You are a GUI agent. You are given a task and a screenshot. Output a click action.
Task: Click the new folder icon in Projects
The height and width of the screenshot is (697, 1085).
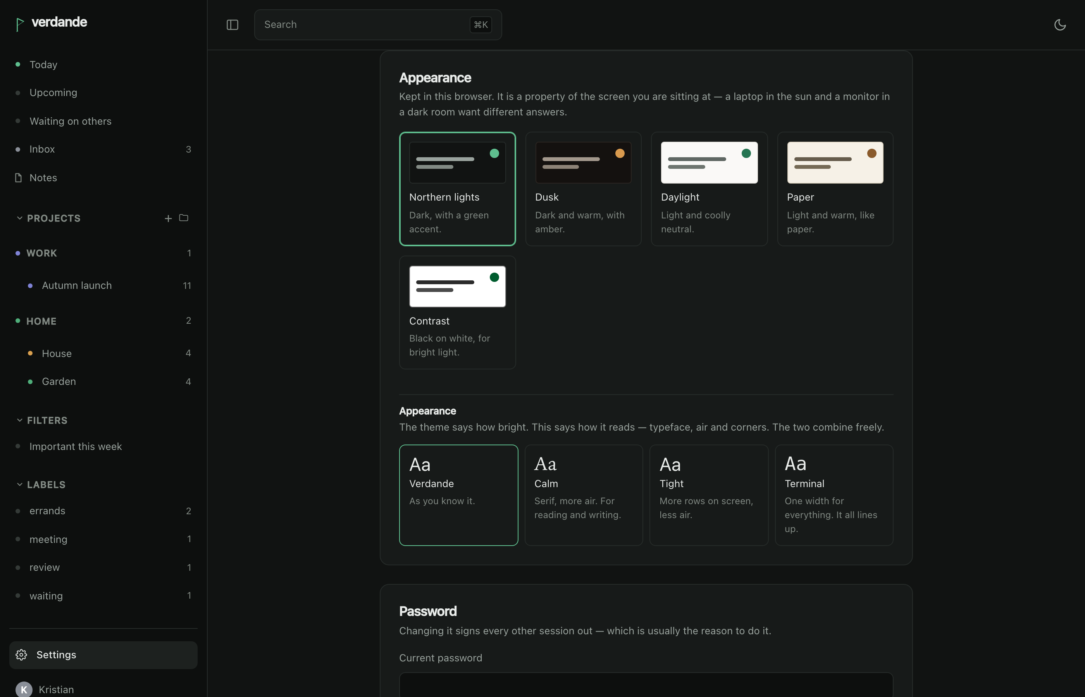tap(183, 218)
